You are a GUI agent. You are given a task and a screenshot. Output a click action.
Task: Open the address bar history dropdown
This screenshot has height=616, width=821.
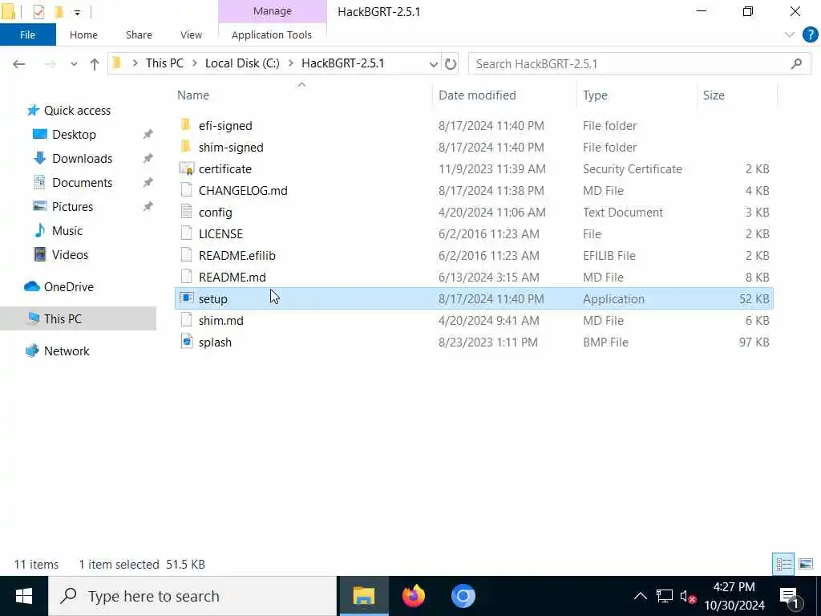[433, 64]
